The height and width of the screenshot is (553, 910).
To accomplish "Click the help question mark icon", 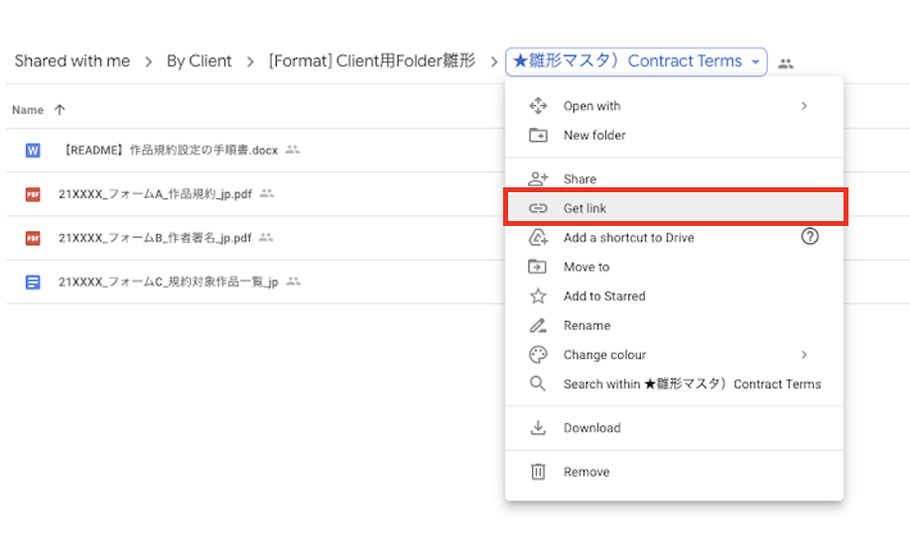I will pos(810,237).
